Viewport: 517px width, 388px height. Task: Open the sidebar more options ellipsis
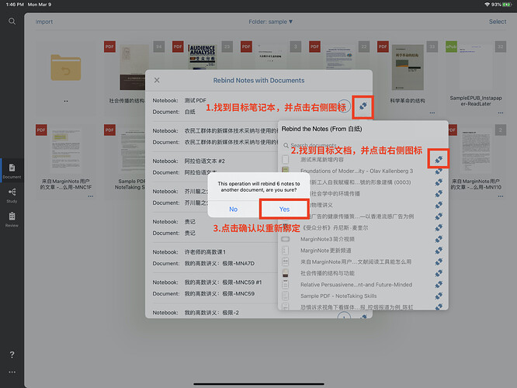click(x=12, y=372)
